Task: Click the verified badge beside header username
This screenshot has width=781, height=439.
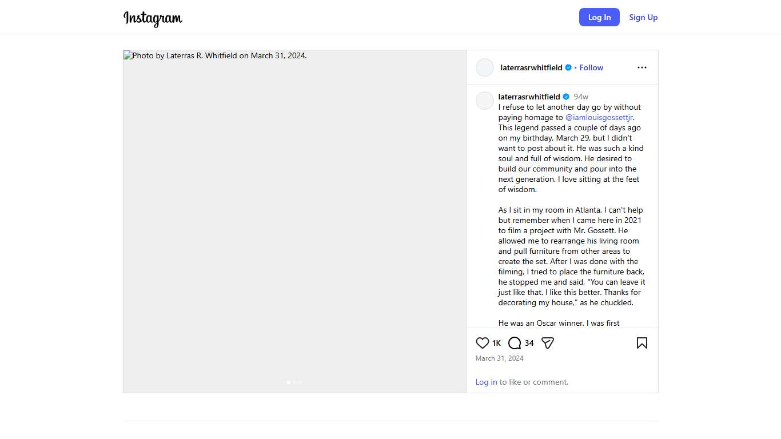Action: (x=568, y=67)
